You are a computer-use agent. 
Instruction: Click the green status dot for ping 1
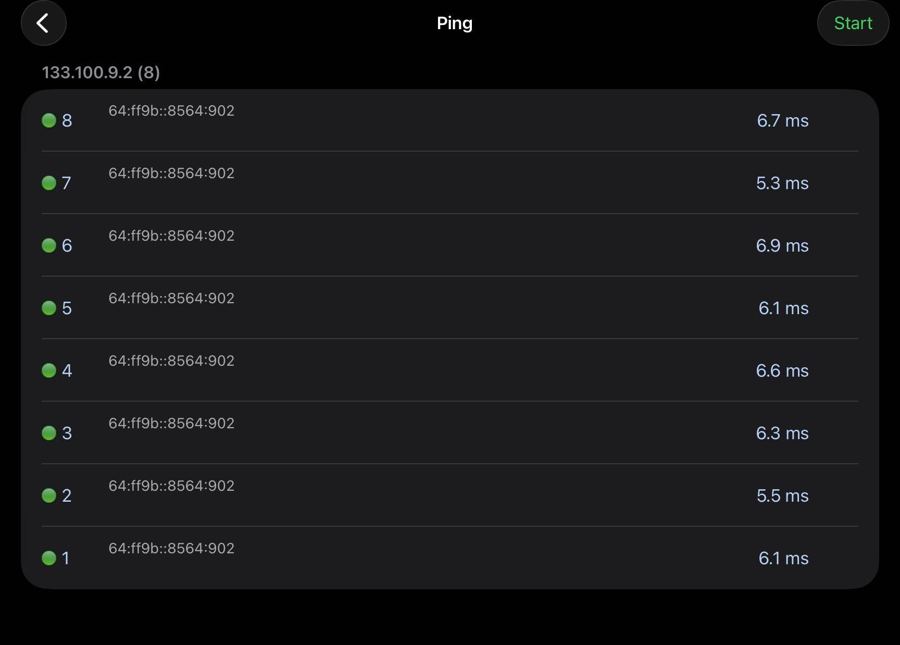pyautogui.click(x=49, y=558)
